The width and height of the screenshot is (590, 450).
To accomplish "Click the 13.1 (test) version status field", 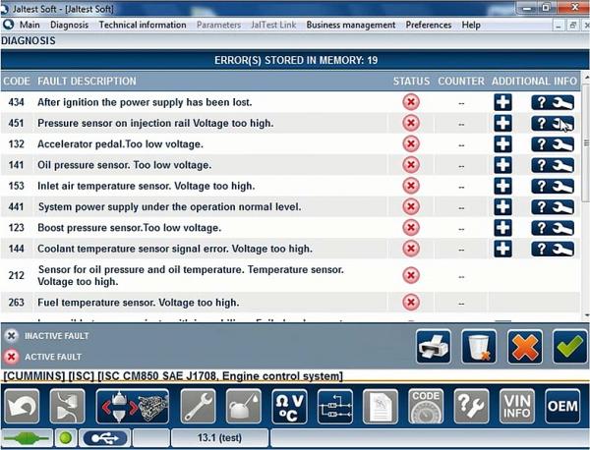I will (219, 438).
